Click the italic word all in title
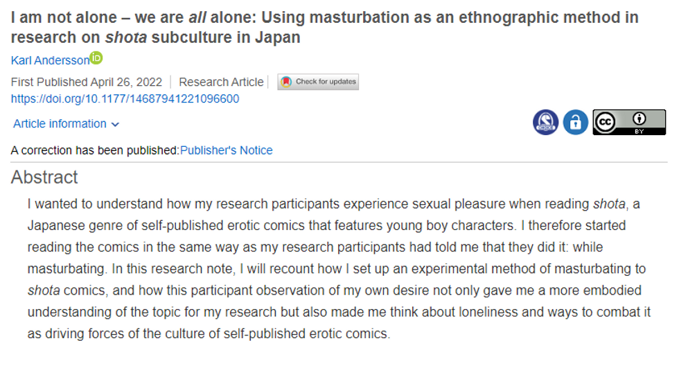679x370 pixels. pyautogui.click(x=197, y=17)
